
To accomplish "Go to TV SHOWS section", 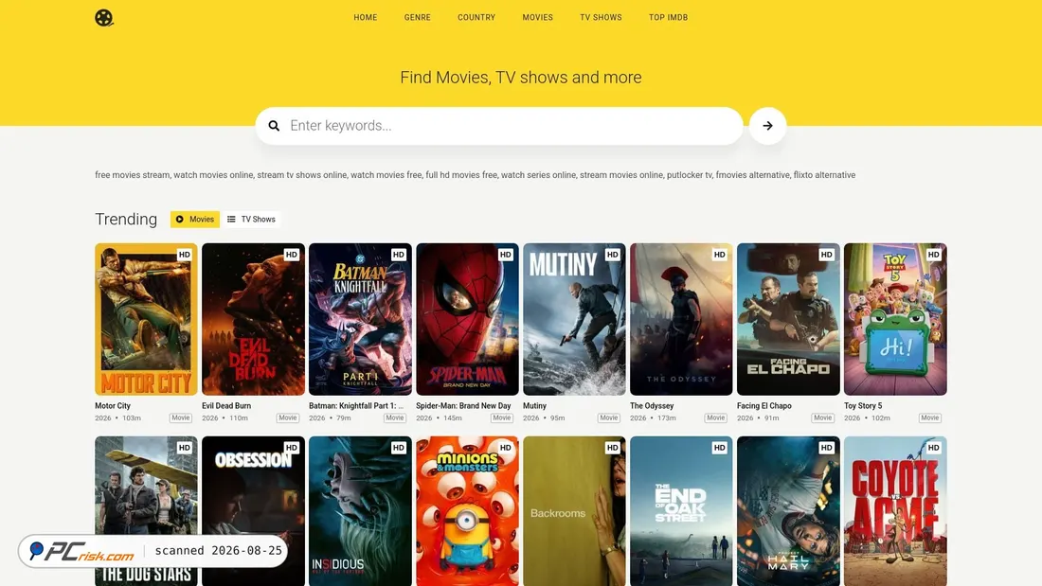I will click(x=601, y=17).
